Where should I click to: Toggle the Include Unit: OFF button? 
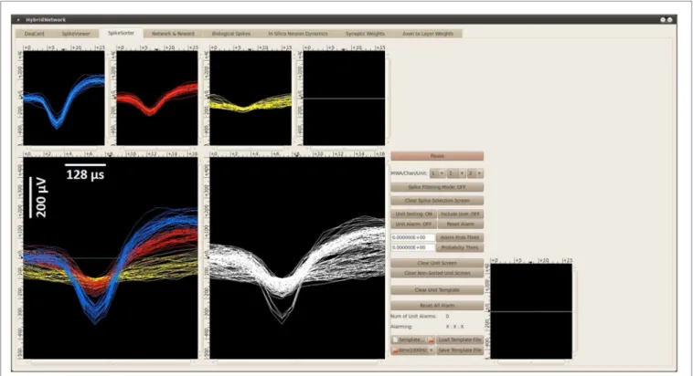pos(461,214)
